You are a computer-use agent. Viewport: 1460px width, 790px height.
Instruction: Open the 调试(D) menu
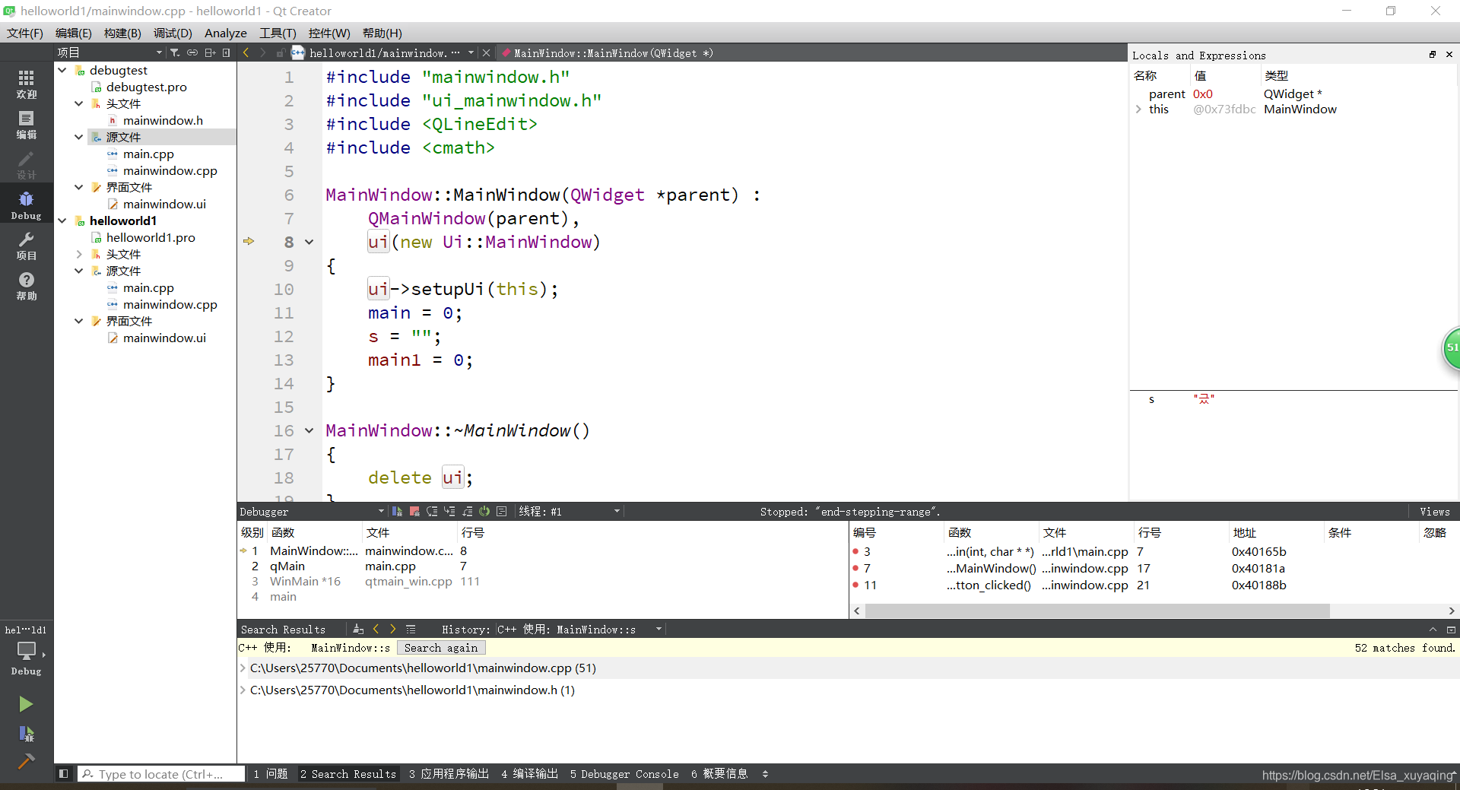pyautogui.click(x=173, y=33)
